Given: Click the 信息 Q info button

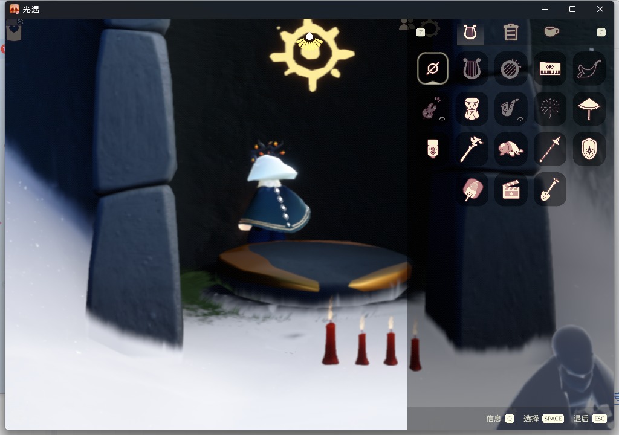Looking at the screenshot, I should (x=500, y=419).
